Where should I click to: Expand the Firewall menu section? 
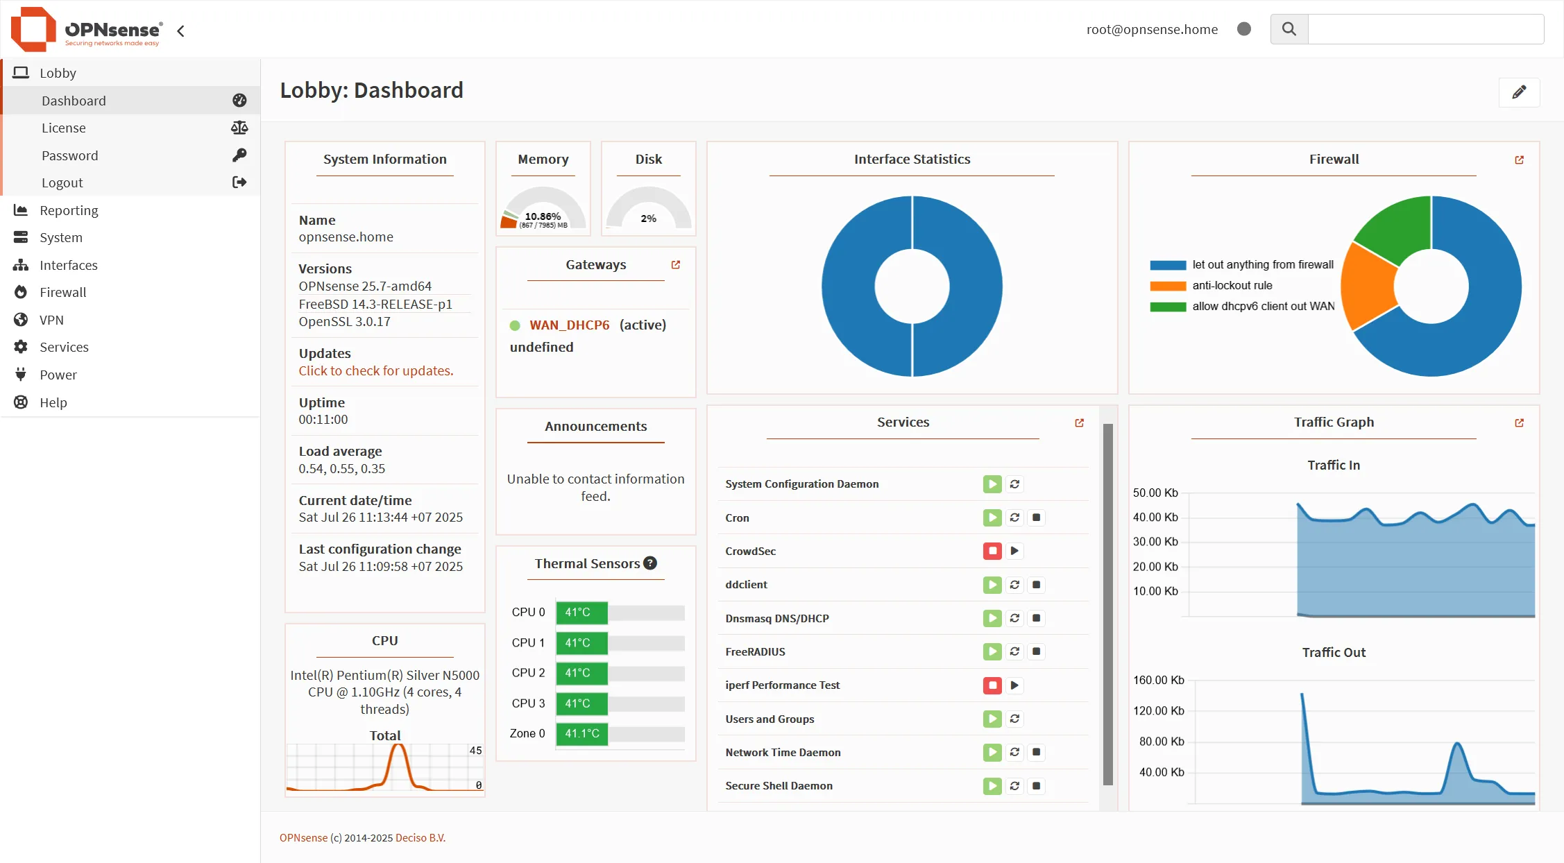tap(62, 292)
